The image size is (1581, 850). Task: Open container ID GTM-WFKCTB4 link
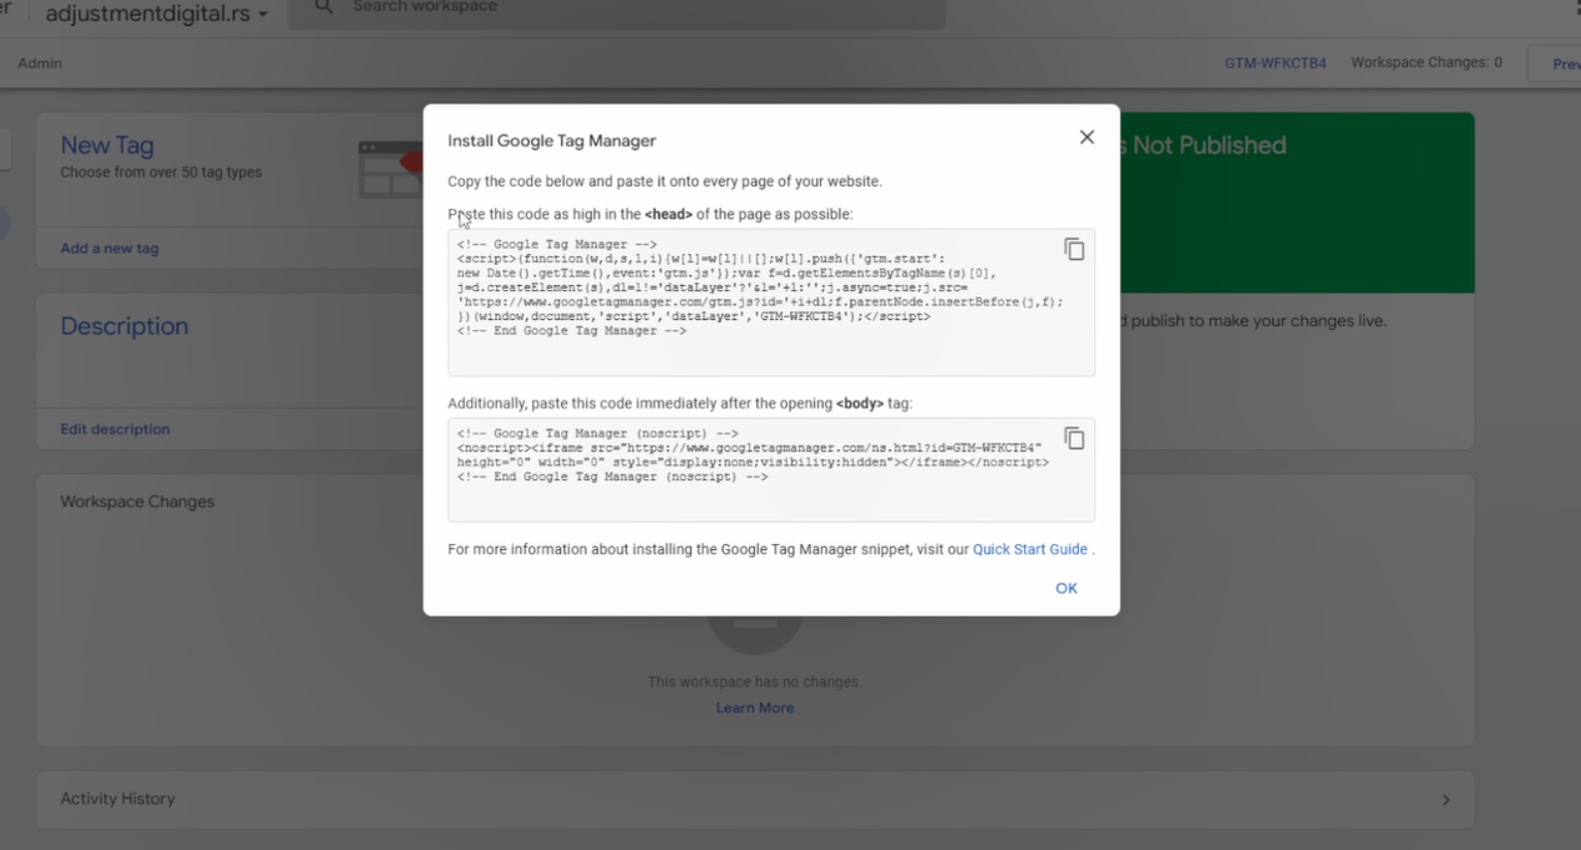point(1275,63)
